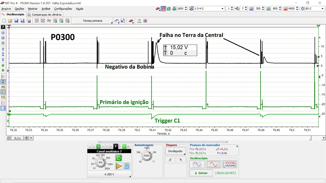The image size is (326, 183).
Task: Click the undo arrow icon
Action: (117, 21)
